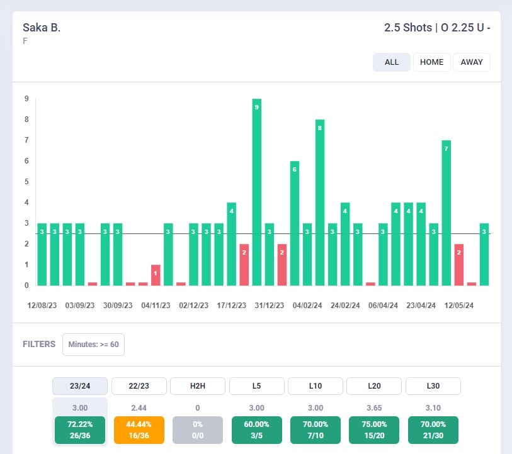Click the 2.44 average under 22/23
This screenshot has width=512, height=454.
pyautogui.click(x=139, y=408)
